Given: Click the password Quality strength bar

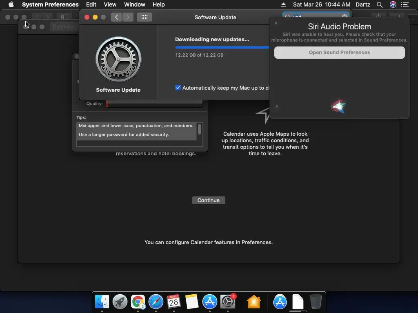Looking at the screenshot, I should (154, 104).
